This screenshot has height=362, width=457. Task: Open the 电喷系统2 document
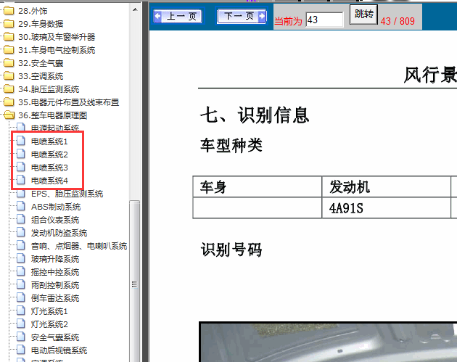pos(49,155)
